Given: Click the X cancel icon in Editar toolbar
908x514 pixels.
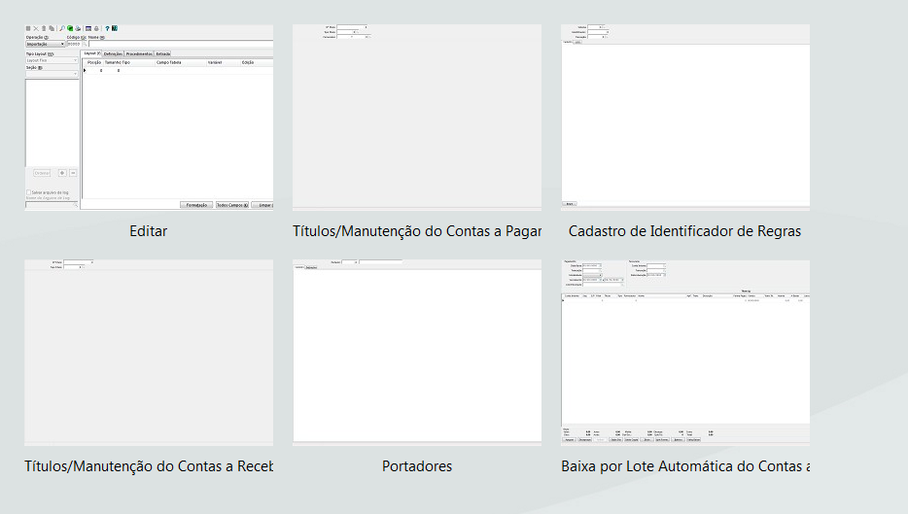Looking at the screenshot, I should [x=36, y=28].
